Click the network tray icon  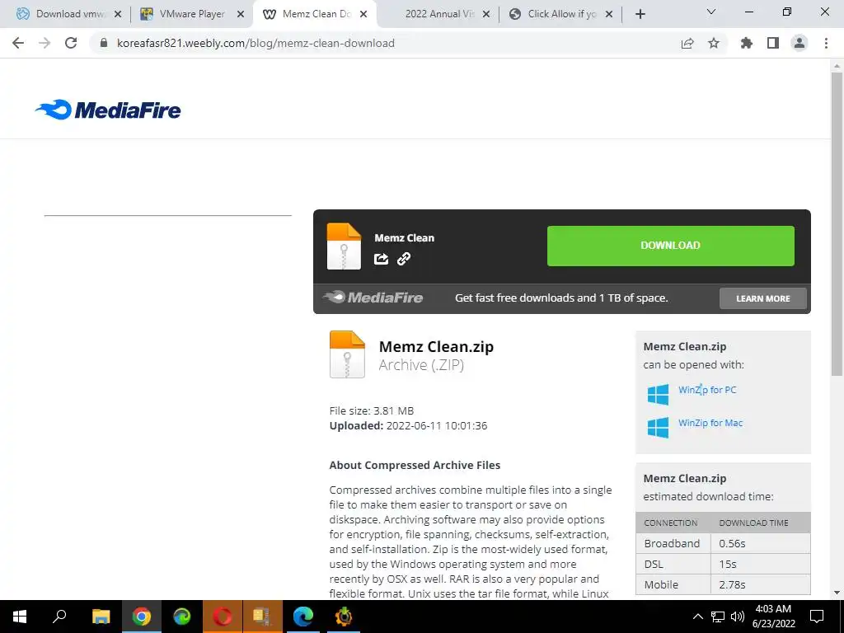point(718,617)
